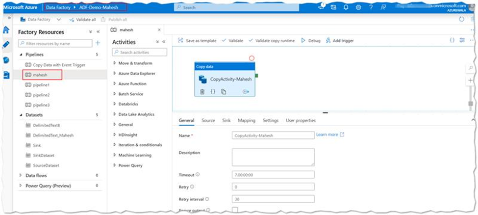This screenshot has width=478, height=215.
Task: Expand the left navigation double-chevron
Action: (9, 18)
